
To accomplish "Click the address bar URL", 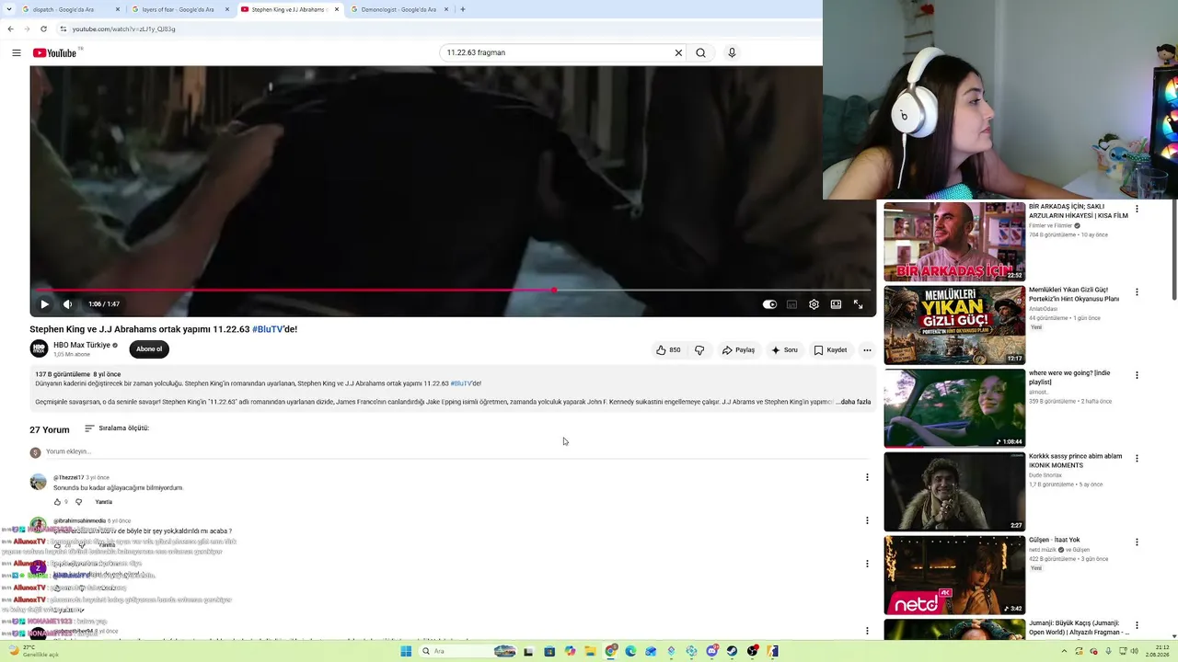I will tap(124, 29).
